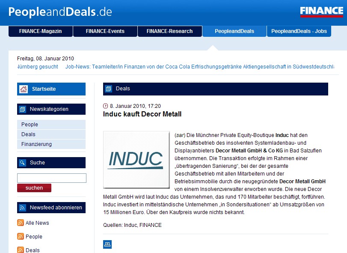Click the print icon below the article

coord(107,244)
